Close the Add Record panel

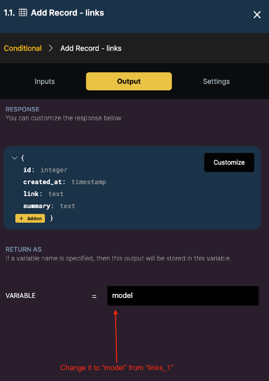(x=257, y=15)
